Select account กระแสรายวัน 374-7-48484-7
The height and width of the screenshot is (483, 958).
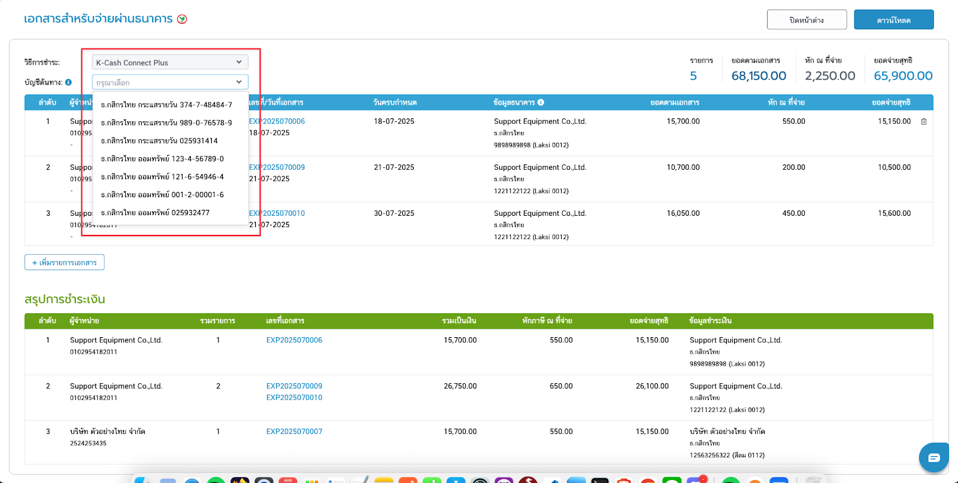(x=166, y=105)
